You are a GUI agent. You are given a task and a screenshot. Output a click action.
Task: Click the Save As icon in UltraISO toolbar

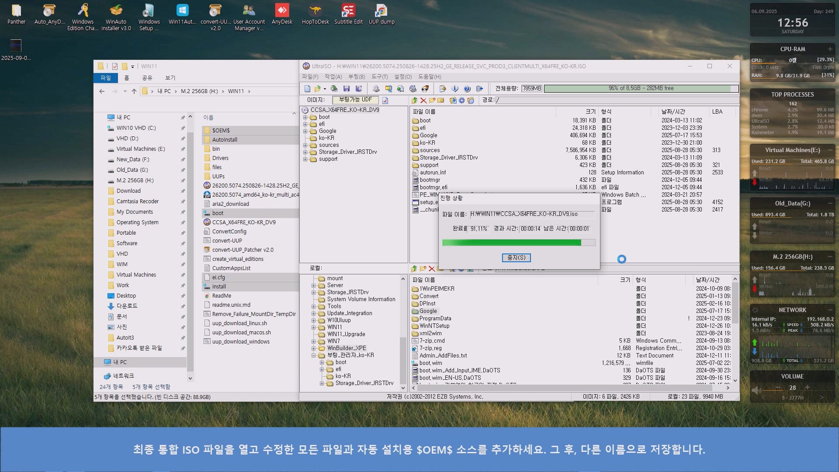(359, 89)
